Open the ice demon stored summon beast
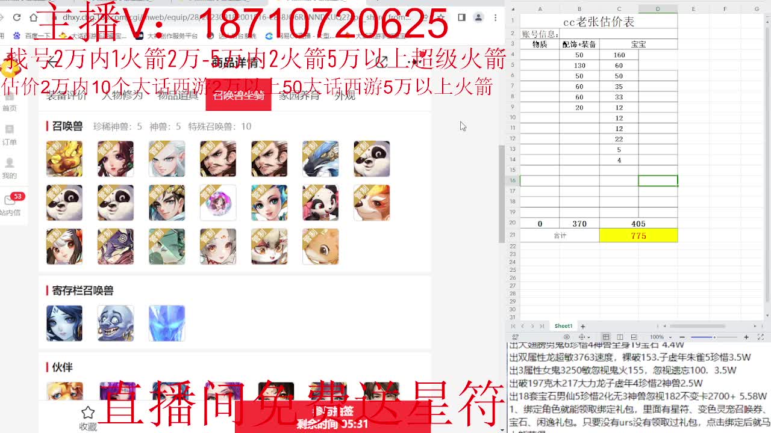771x433 pixels. (167, 323)
